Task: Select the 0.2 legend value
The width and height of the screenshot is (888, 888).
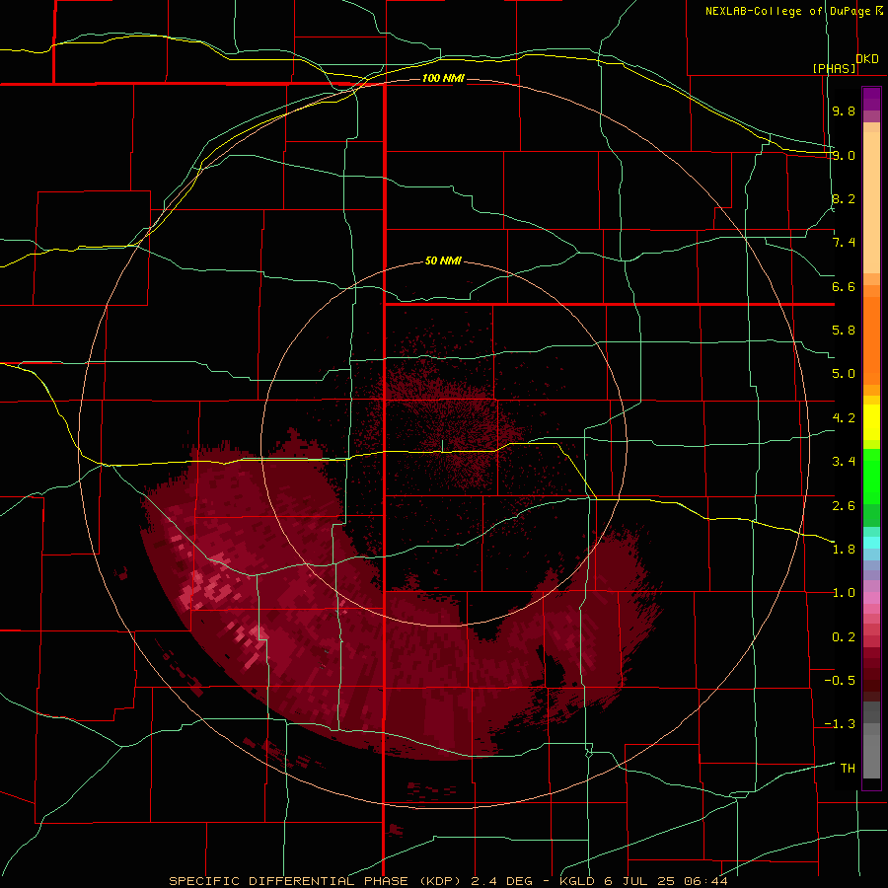Action: click(x=844, y=637)
